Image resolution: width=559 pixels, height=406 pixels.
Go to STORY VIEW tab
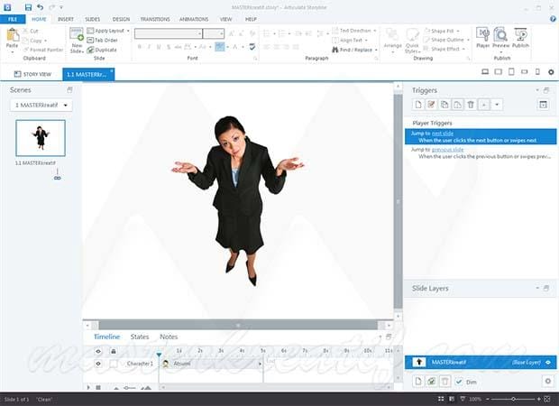32,74
